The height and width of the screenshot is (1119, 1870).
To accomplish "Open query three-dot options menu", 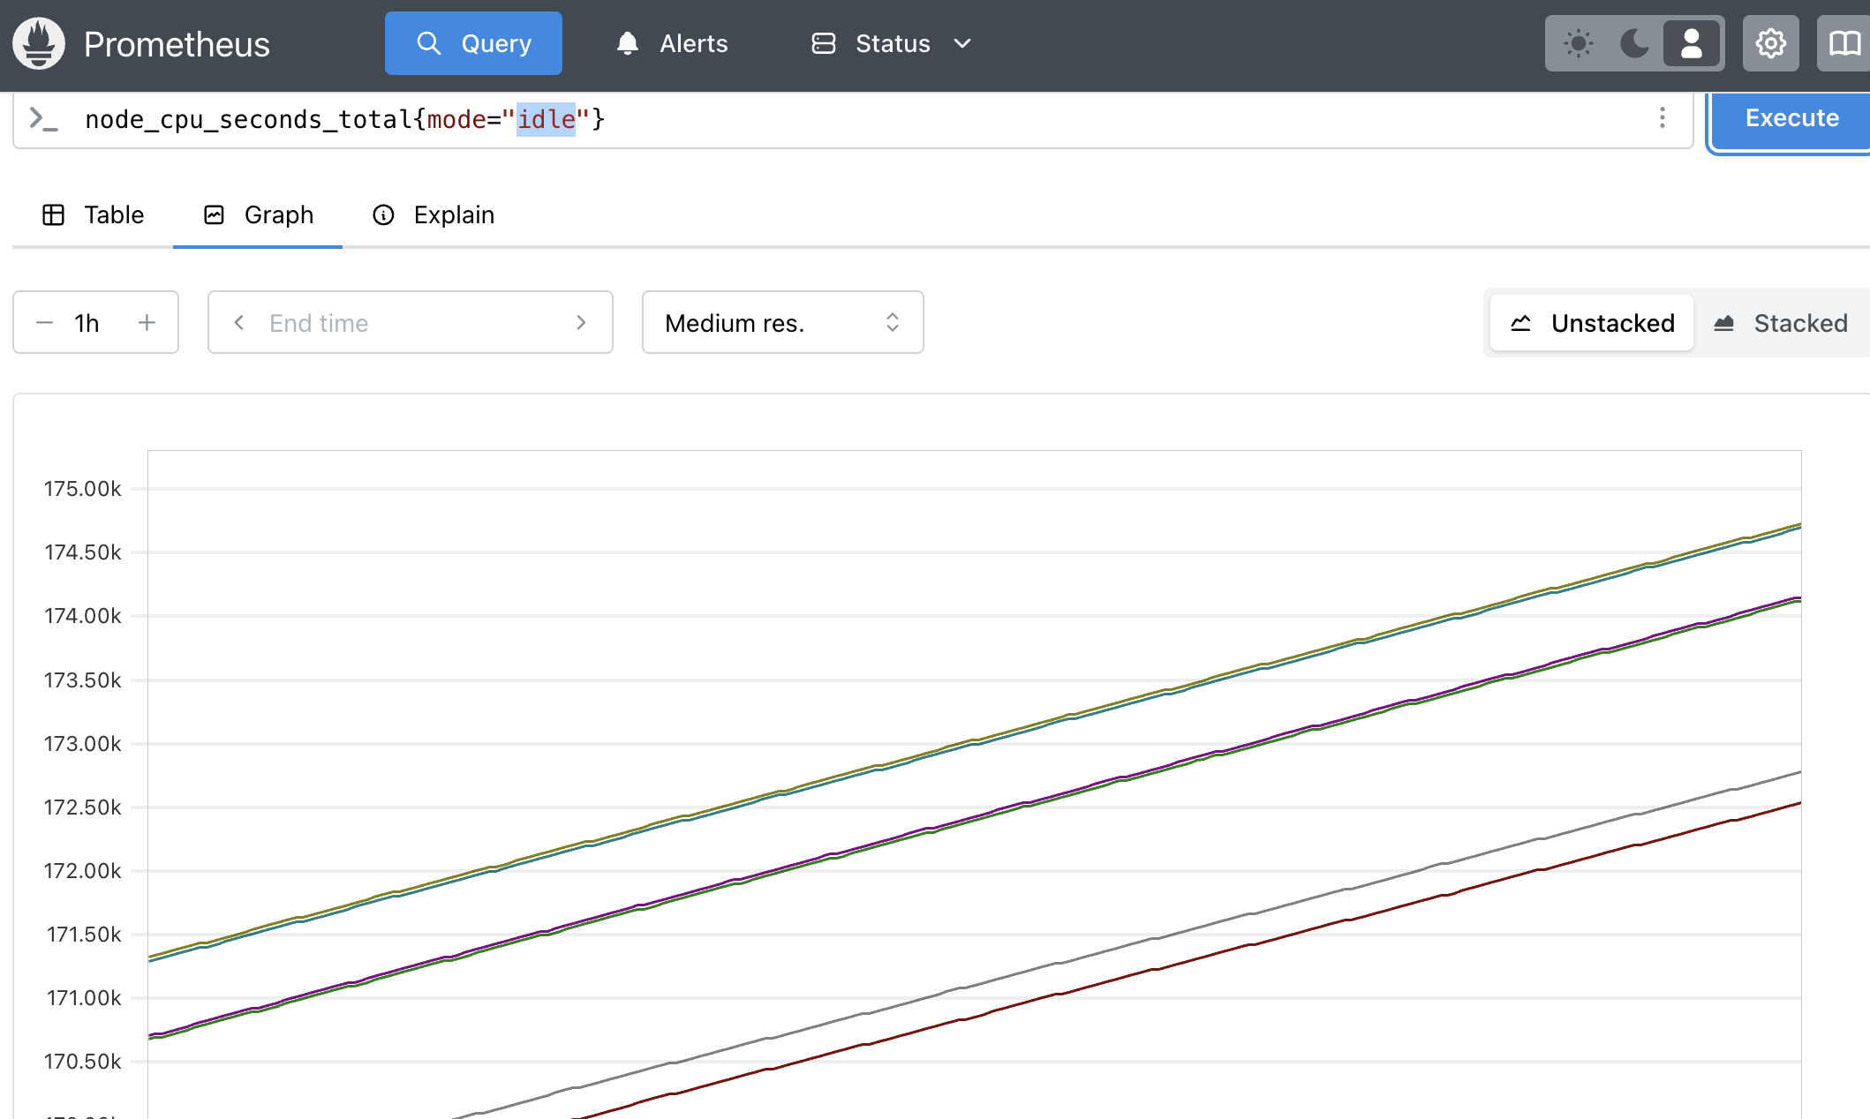I will (x=1662, y=118).
